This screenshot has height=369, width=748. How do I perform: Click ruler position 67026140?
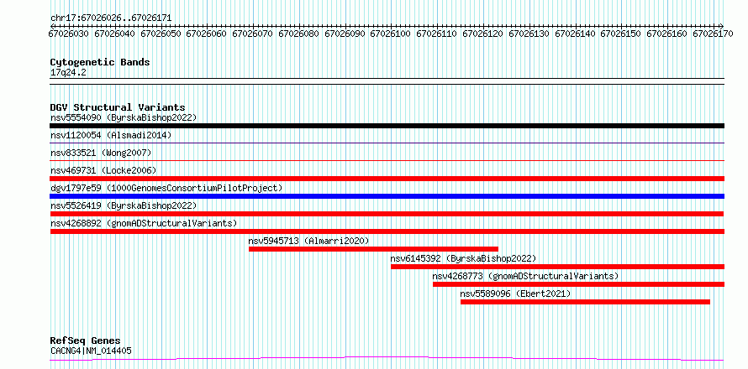point(575,34)
